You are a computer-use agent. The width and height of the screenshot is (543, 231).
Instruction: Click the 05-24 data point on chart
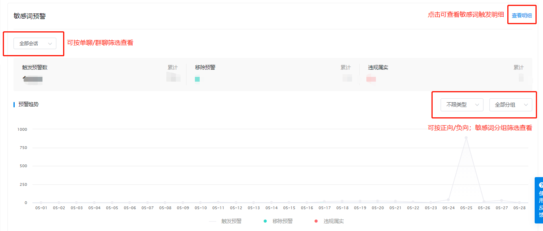pos(449,200)
